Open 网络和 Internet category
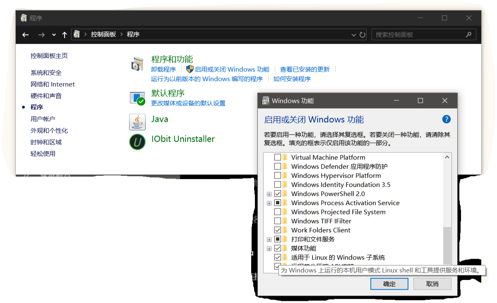Viewport: 497px width, 303px height. tap(53, 84)
